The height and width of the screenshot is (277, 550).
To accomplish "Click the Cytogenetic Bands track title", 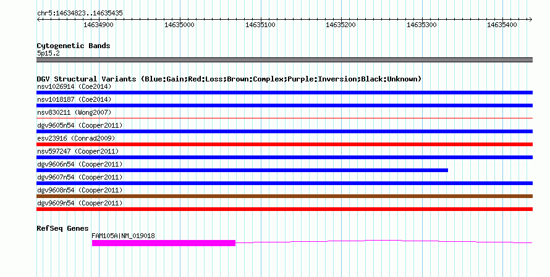I will 74,46.
